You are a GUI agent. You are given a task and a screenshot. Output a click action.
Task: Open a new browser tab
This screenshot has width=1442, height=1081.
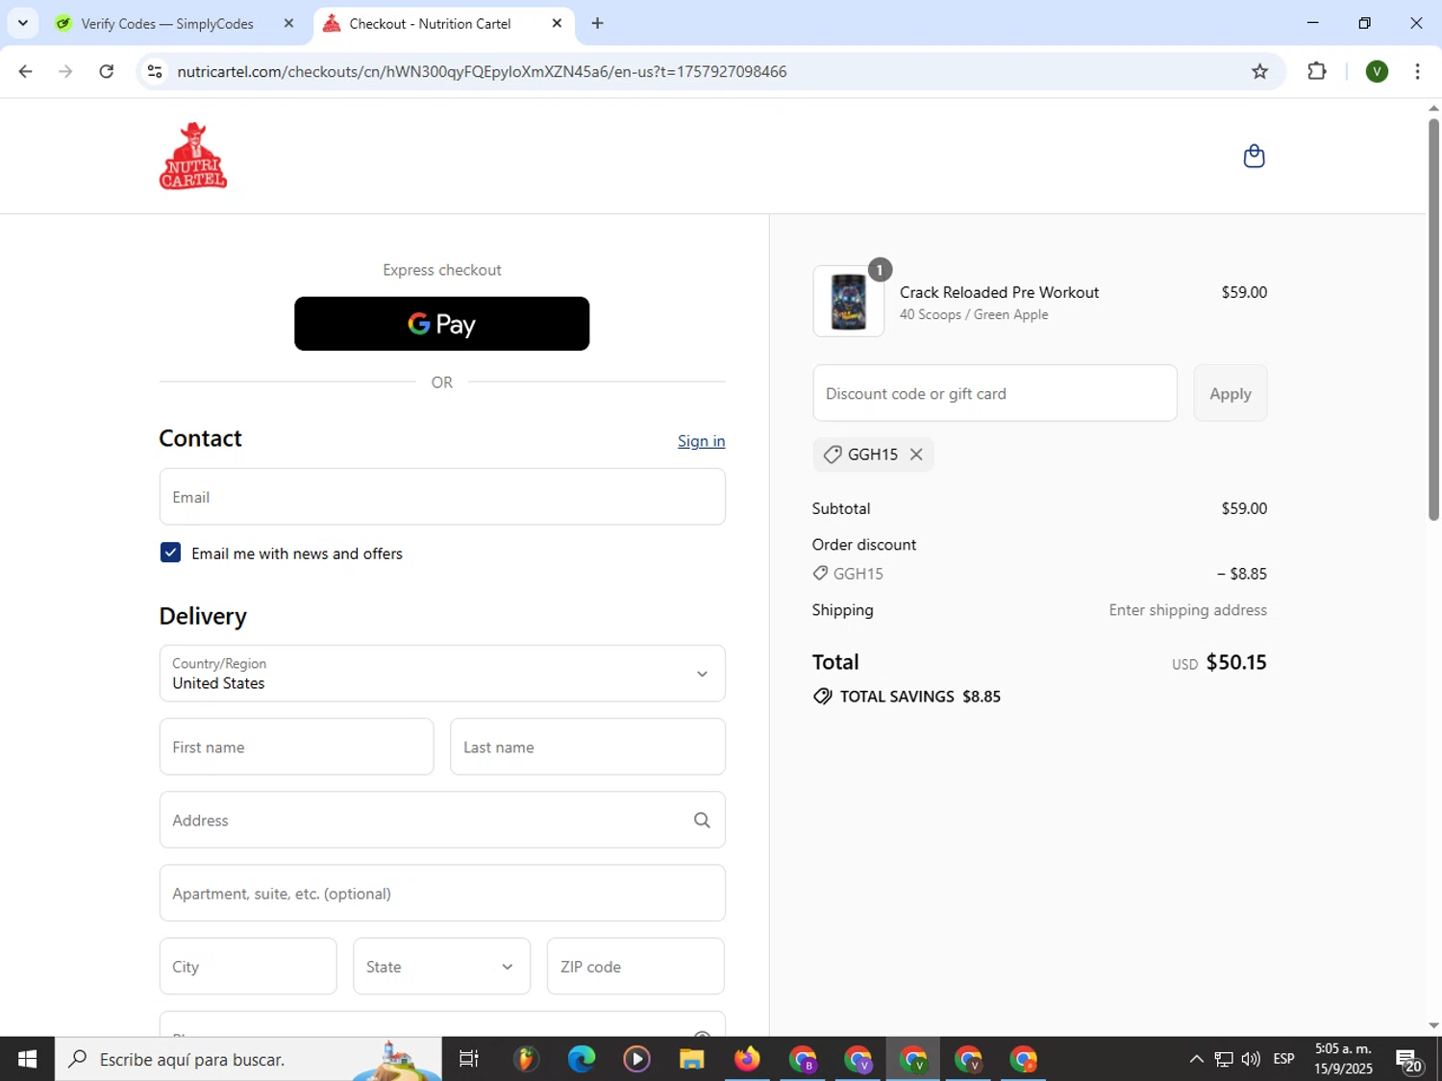pyautogui.click(x=598, y=23)
